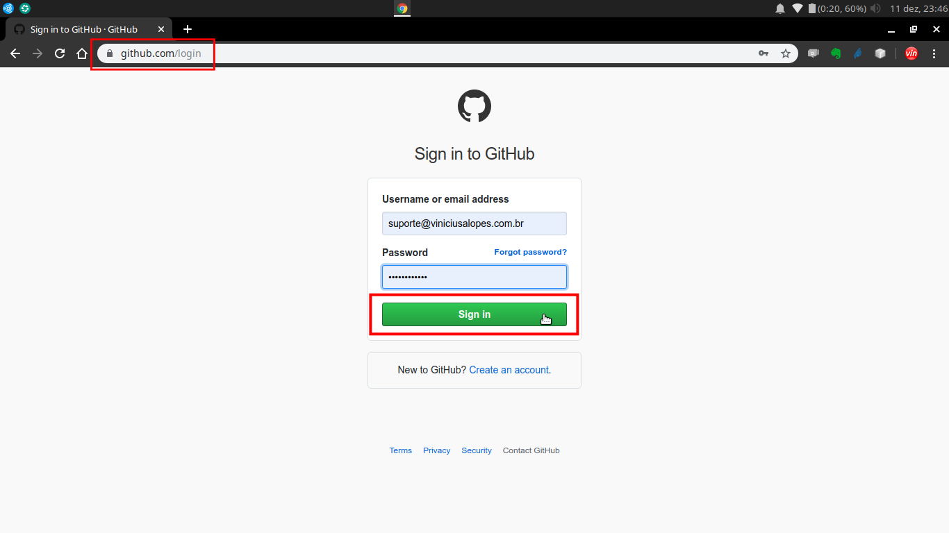949x533 pixels.
Task: Open the clock showing 11 dez, 23:46
Action: click(919, 8)
